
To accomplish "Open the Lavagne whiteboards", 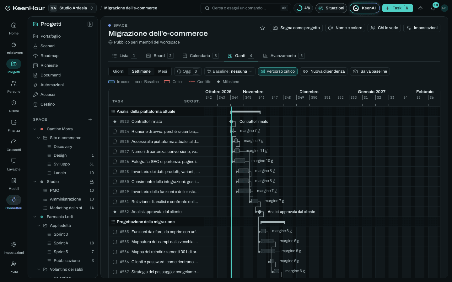I will click(x=14, y=164).
